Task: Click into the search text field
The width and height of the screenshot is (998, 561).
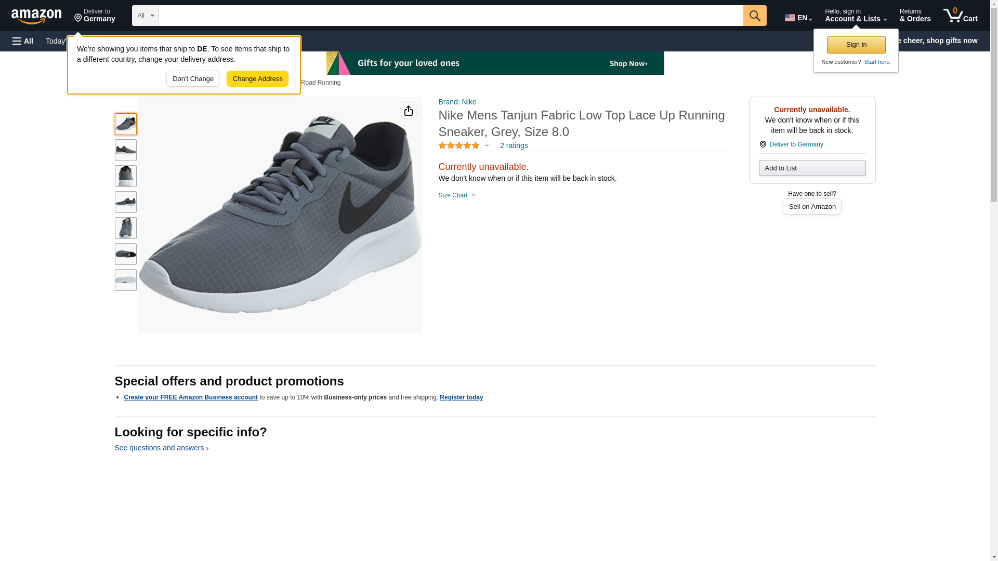Action: [451, 16]
